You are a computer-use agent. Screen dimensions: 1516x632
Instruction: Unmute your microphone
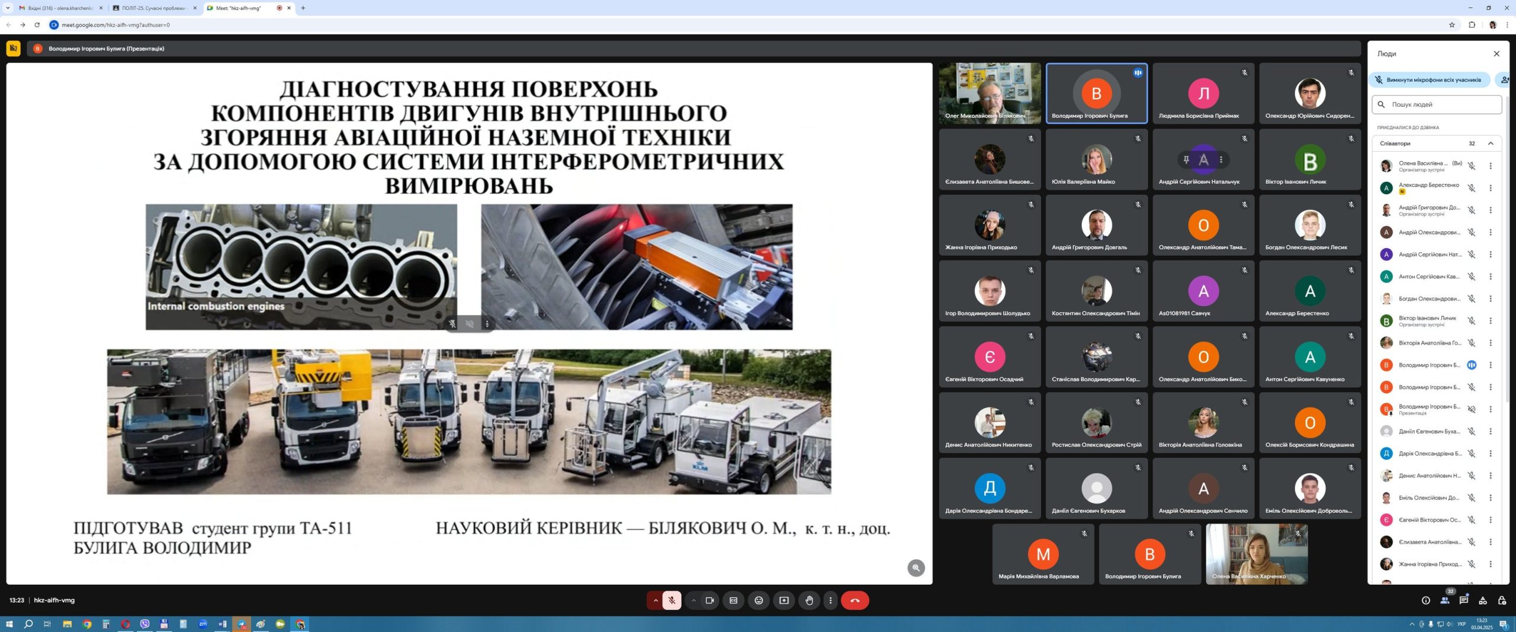(672, 600)
